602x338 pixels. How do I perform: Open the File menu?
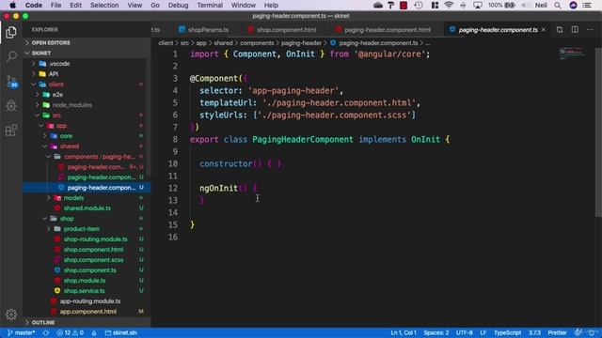(55, 6)
